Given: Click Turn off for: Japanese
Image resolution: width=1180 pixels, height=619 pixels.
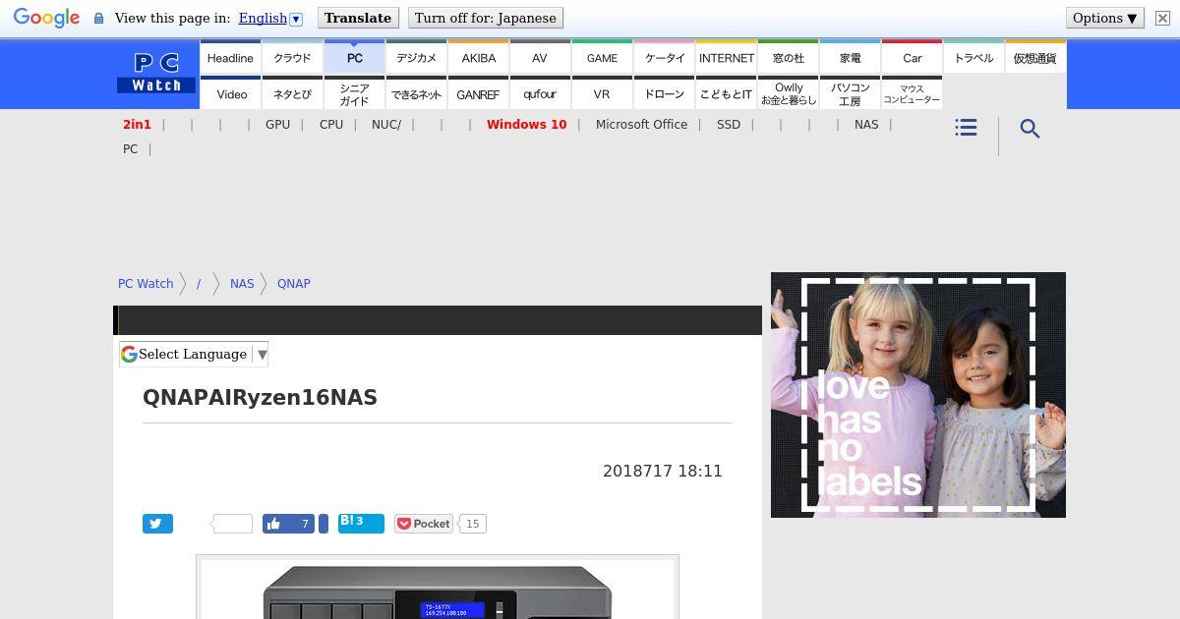Looking at the screenshot, I should pyautogui.click(x=486, y=18).
